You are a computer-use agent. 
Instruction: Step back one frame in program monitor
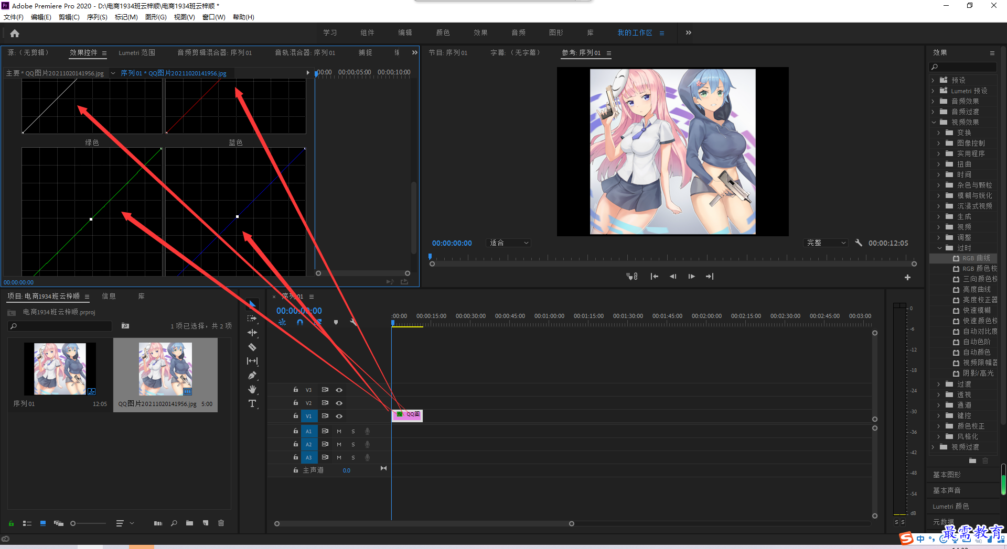(x=673, y=276)
